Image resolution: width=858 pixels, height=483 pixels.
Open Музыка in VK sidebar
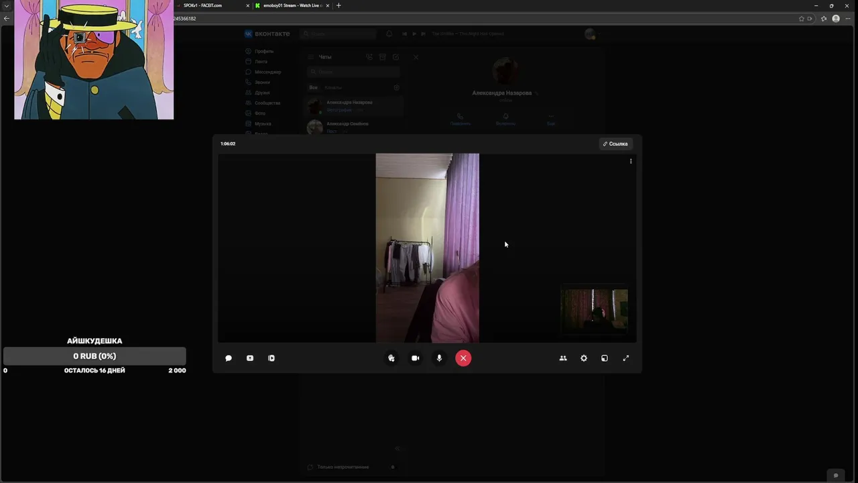pos(259,124)
